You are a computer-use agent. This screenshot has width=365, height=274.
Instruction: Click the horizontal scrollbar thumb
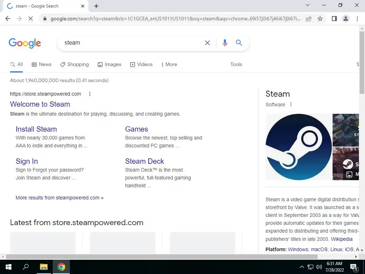point(161,257)
